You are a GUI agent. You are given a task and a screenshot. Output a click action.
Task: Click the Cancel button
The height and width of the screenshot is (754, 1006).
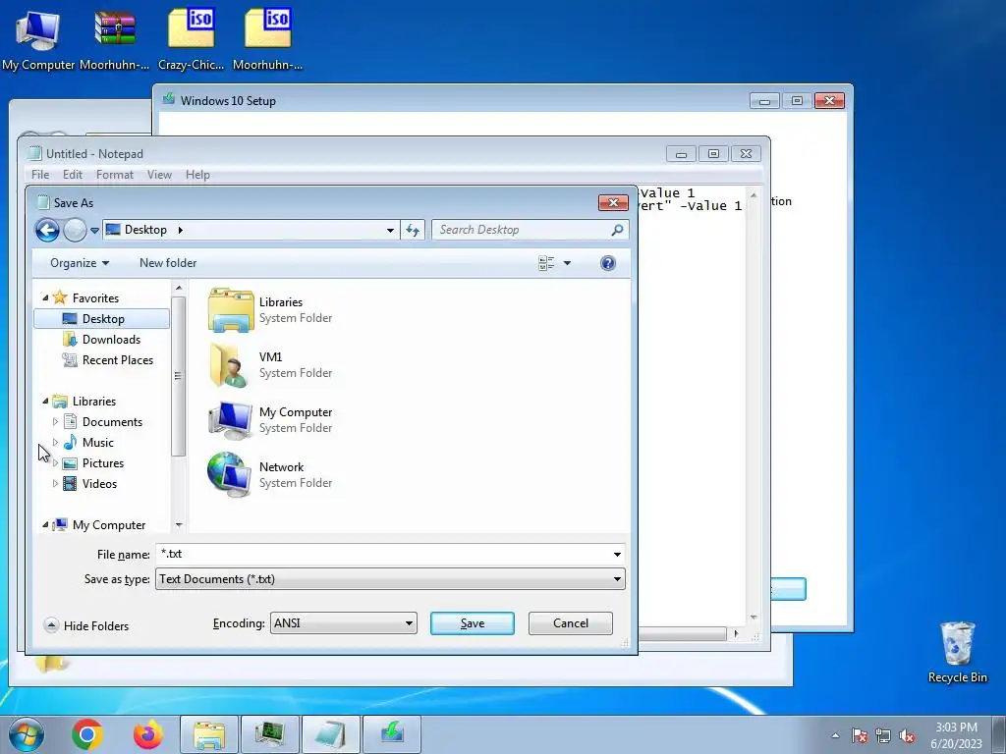point(571,623)
